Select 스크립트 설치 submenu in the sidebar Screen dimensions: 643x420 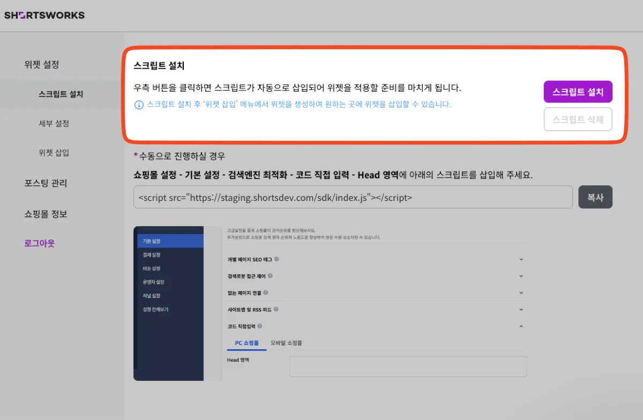coord(61,94)
